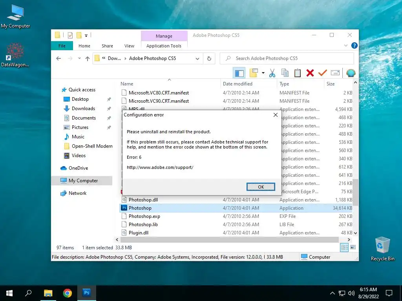The width and height of the screenshot is (402, 301).
Task: Select the Application Tools tab
Action: coord(164,46)
